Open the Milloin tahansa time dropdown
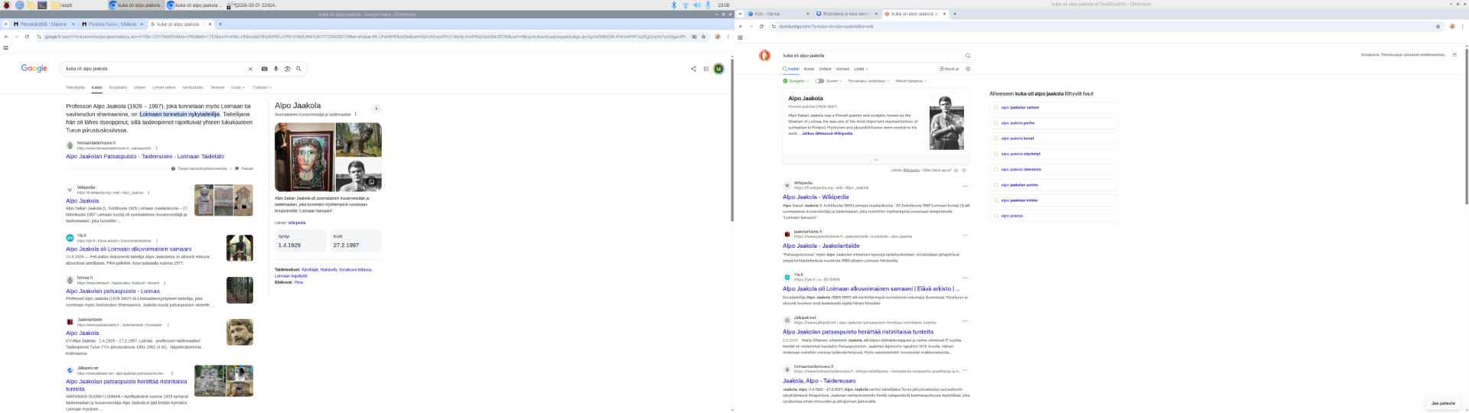Viewport: 1469px width, 413px height. point(910,81)
